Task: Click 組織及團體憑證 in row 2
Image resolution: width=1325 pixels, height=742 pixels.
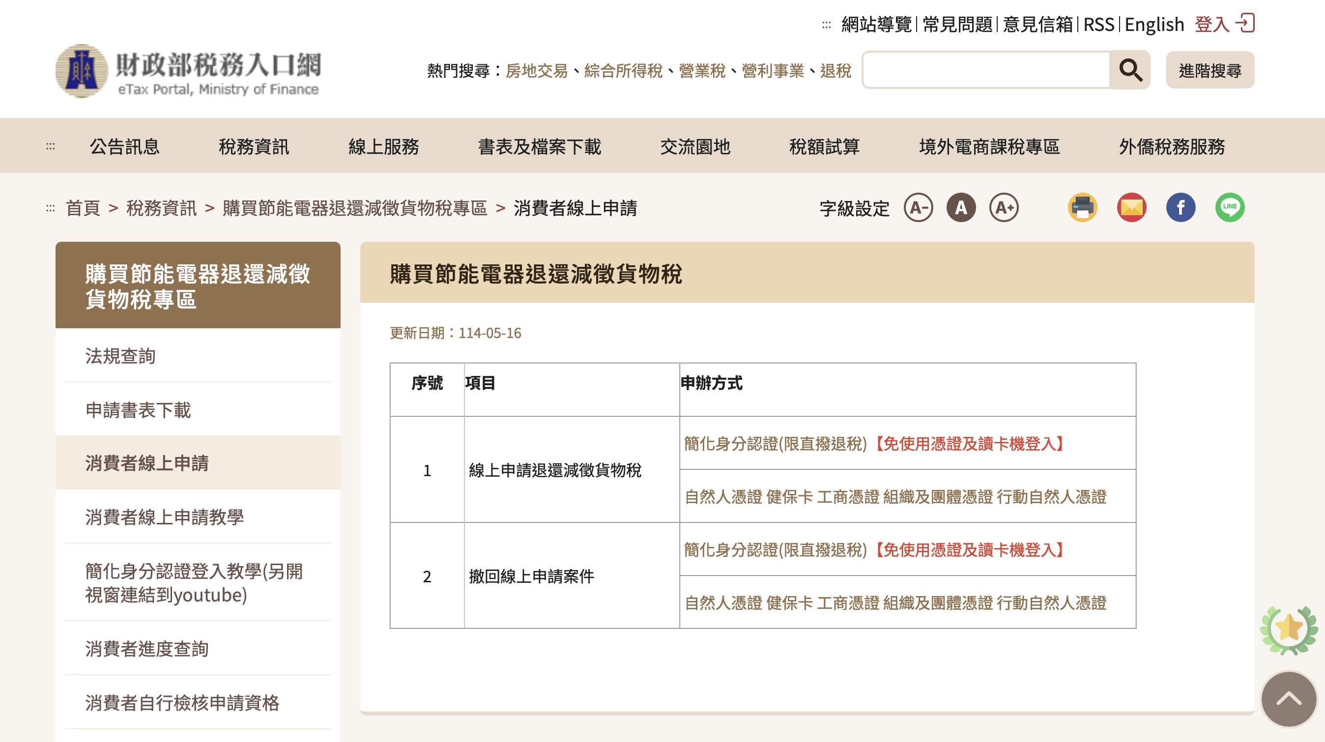Action: 938,602
